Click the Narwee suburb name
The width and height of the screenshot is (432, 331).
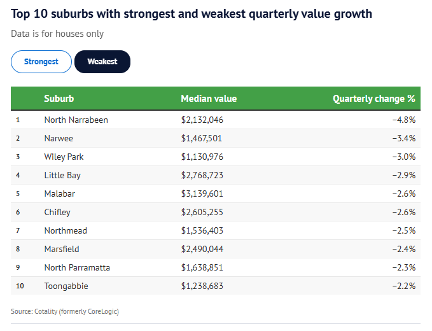(x=59, y=138)
